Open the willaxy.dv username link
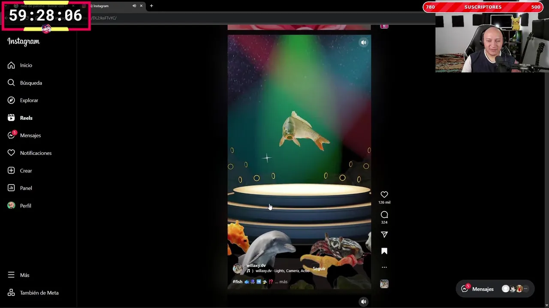Screen dimensions: 549x308 click(x=256, y=266)
